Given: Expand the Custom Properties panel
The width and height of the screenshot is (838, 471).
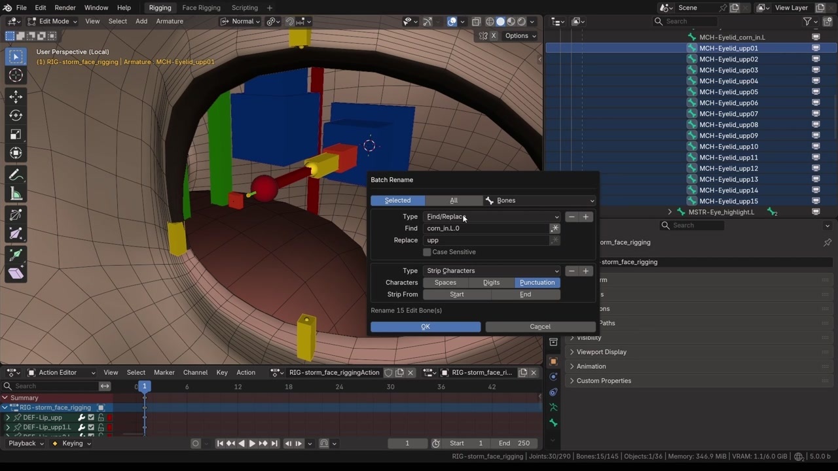Looking at the screenshot, I should [x=604, y=381].
